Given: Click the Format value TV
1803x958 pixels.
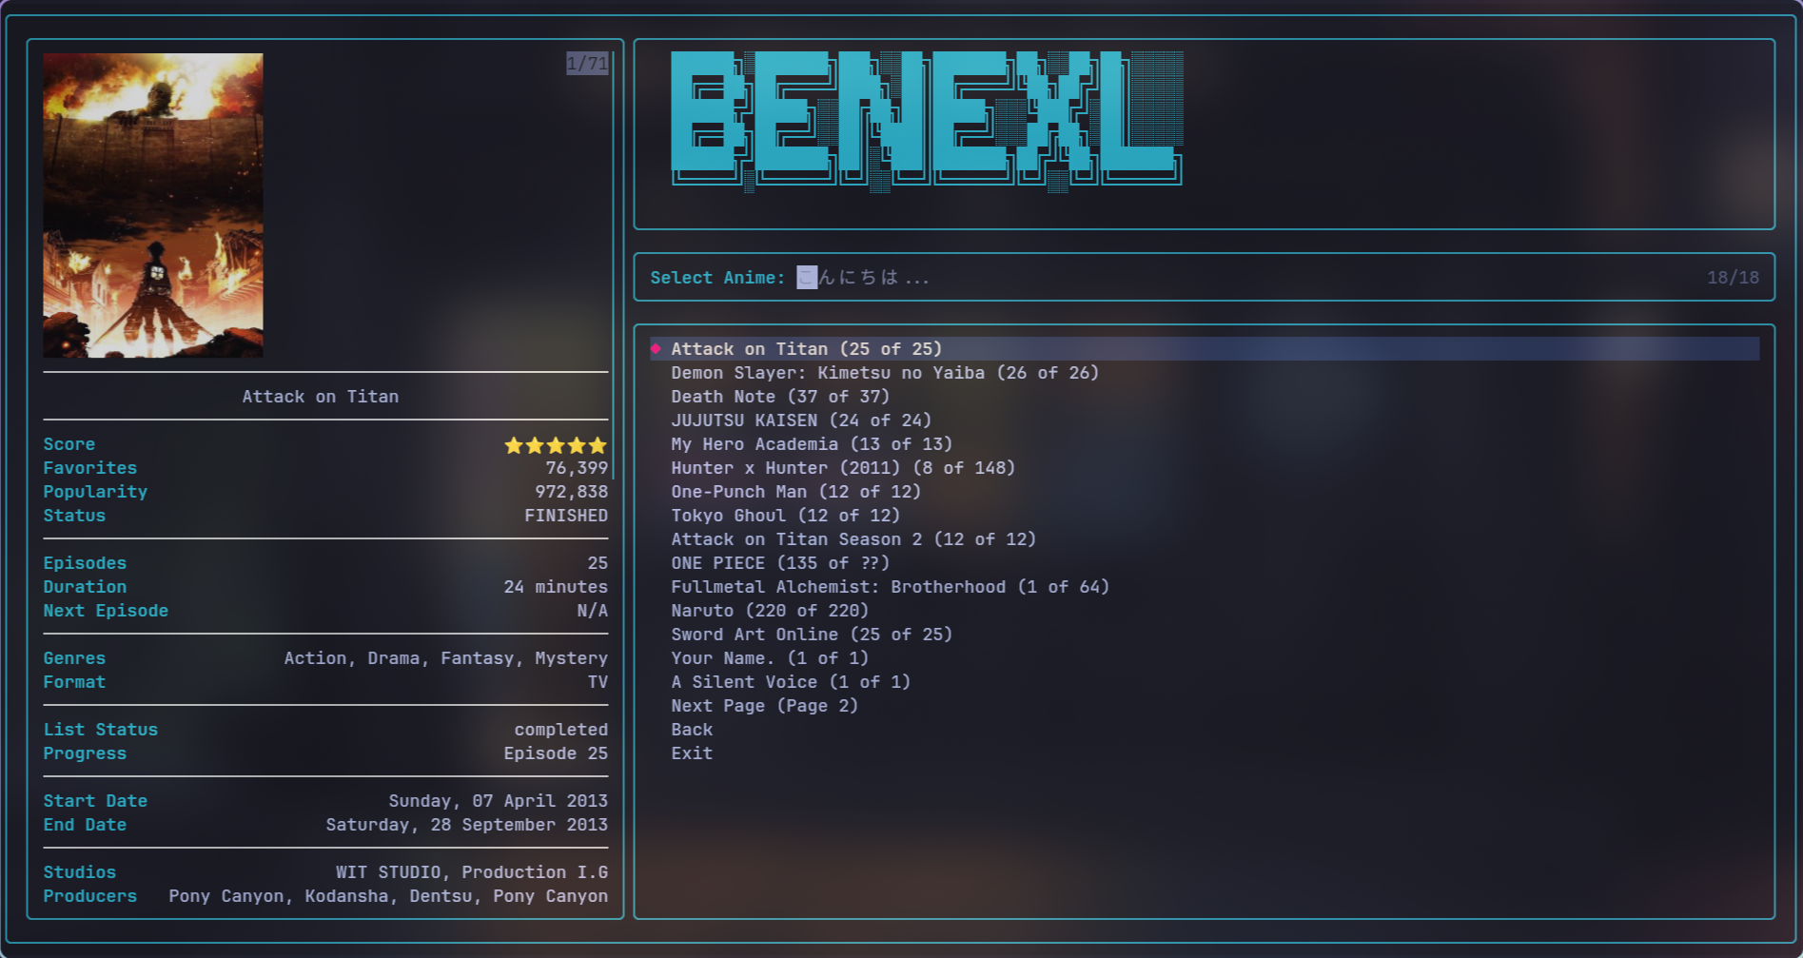Looking at the screenshot, I should point(598,682).
